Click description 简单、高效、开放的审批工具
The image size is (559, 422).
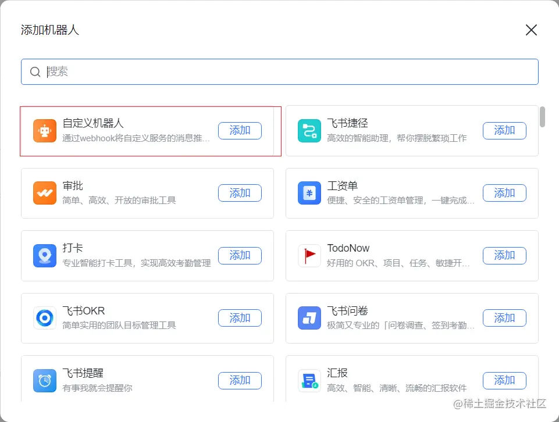coord(119,201)
